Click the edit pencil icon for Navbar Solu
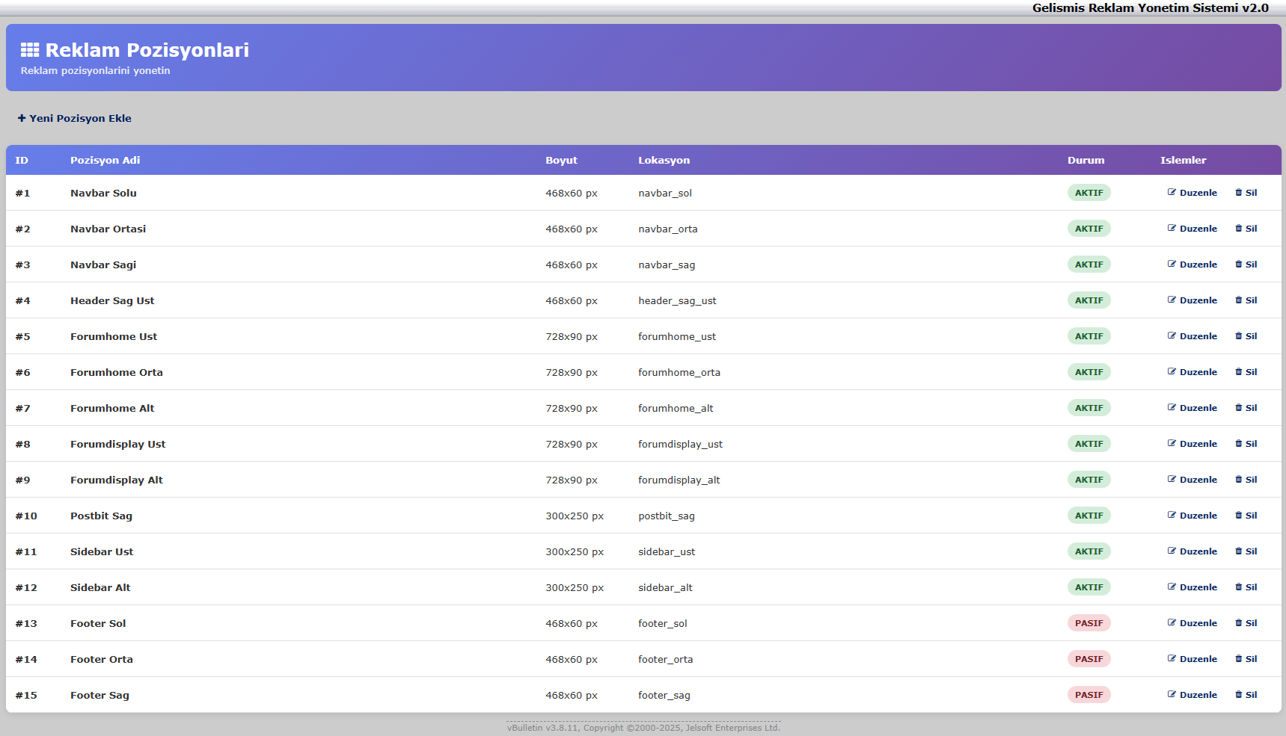Screen dimensions: 1286x736 coord(1172,192)
